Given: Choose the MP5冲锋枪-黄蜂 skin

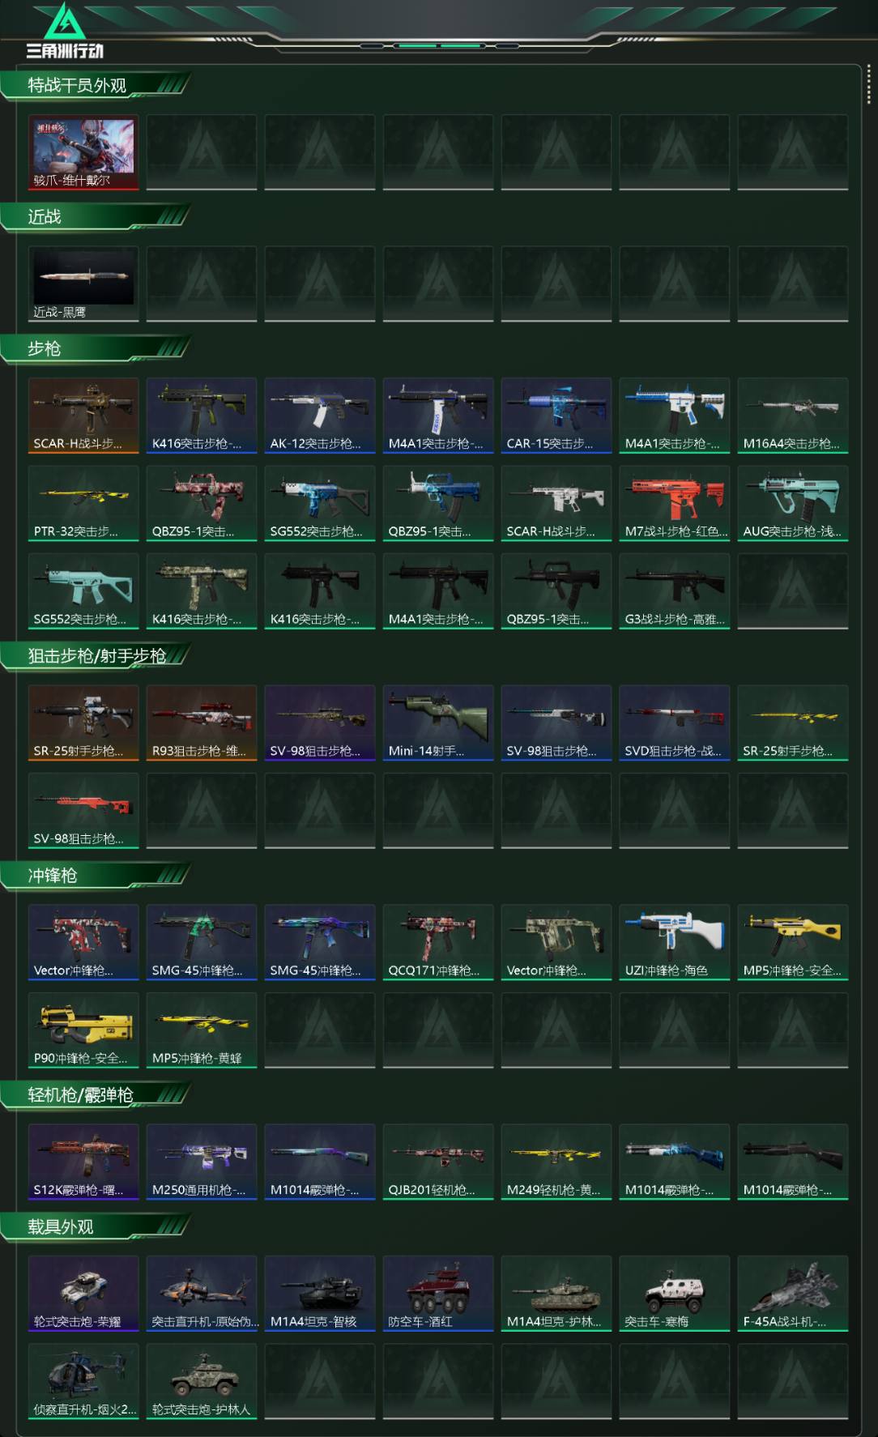Looking at the screenshot, I should 202,1030.
